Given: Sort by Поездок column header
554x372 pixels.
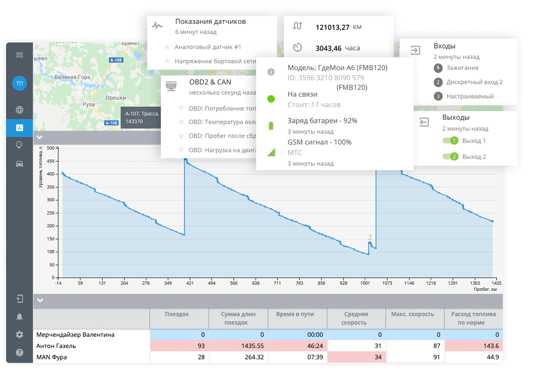Looking at the screenshot, I should (177, 314).
